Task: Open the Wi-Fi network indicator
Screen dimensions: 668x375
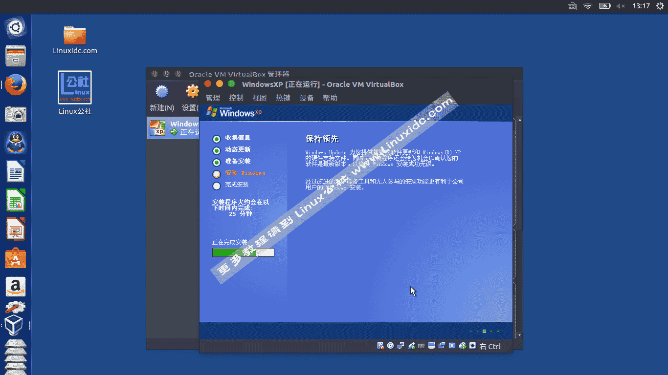Action: [588, 6]
